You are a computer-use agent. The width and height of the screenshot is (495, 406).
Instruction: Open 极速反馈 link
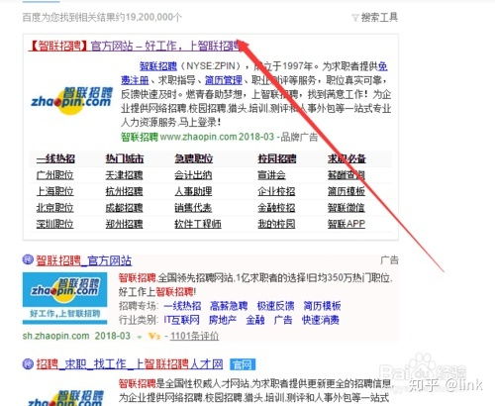[275, 306]
